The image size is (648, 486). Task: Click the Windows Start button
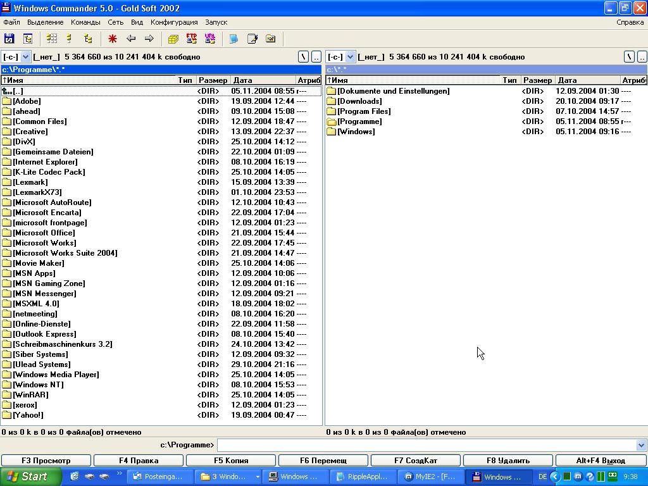pyautogui.click(x=30, y=477)
